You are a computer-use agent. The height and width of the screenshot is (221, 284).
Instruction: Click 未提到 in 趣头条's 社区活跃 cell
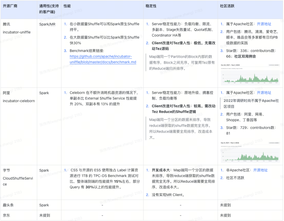click(225, 205)
